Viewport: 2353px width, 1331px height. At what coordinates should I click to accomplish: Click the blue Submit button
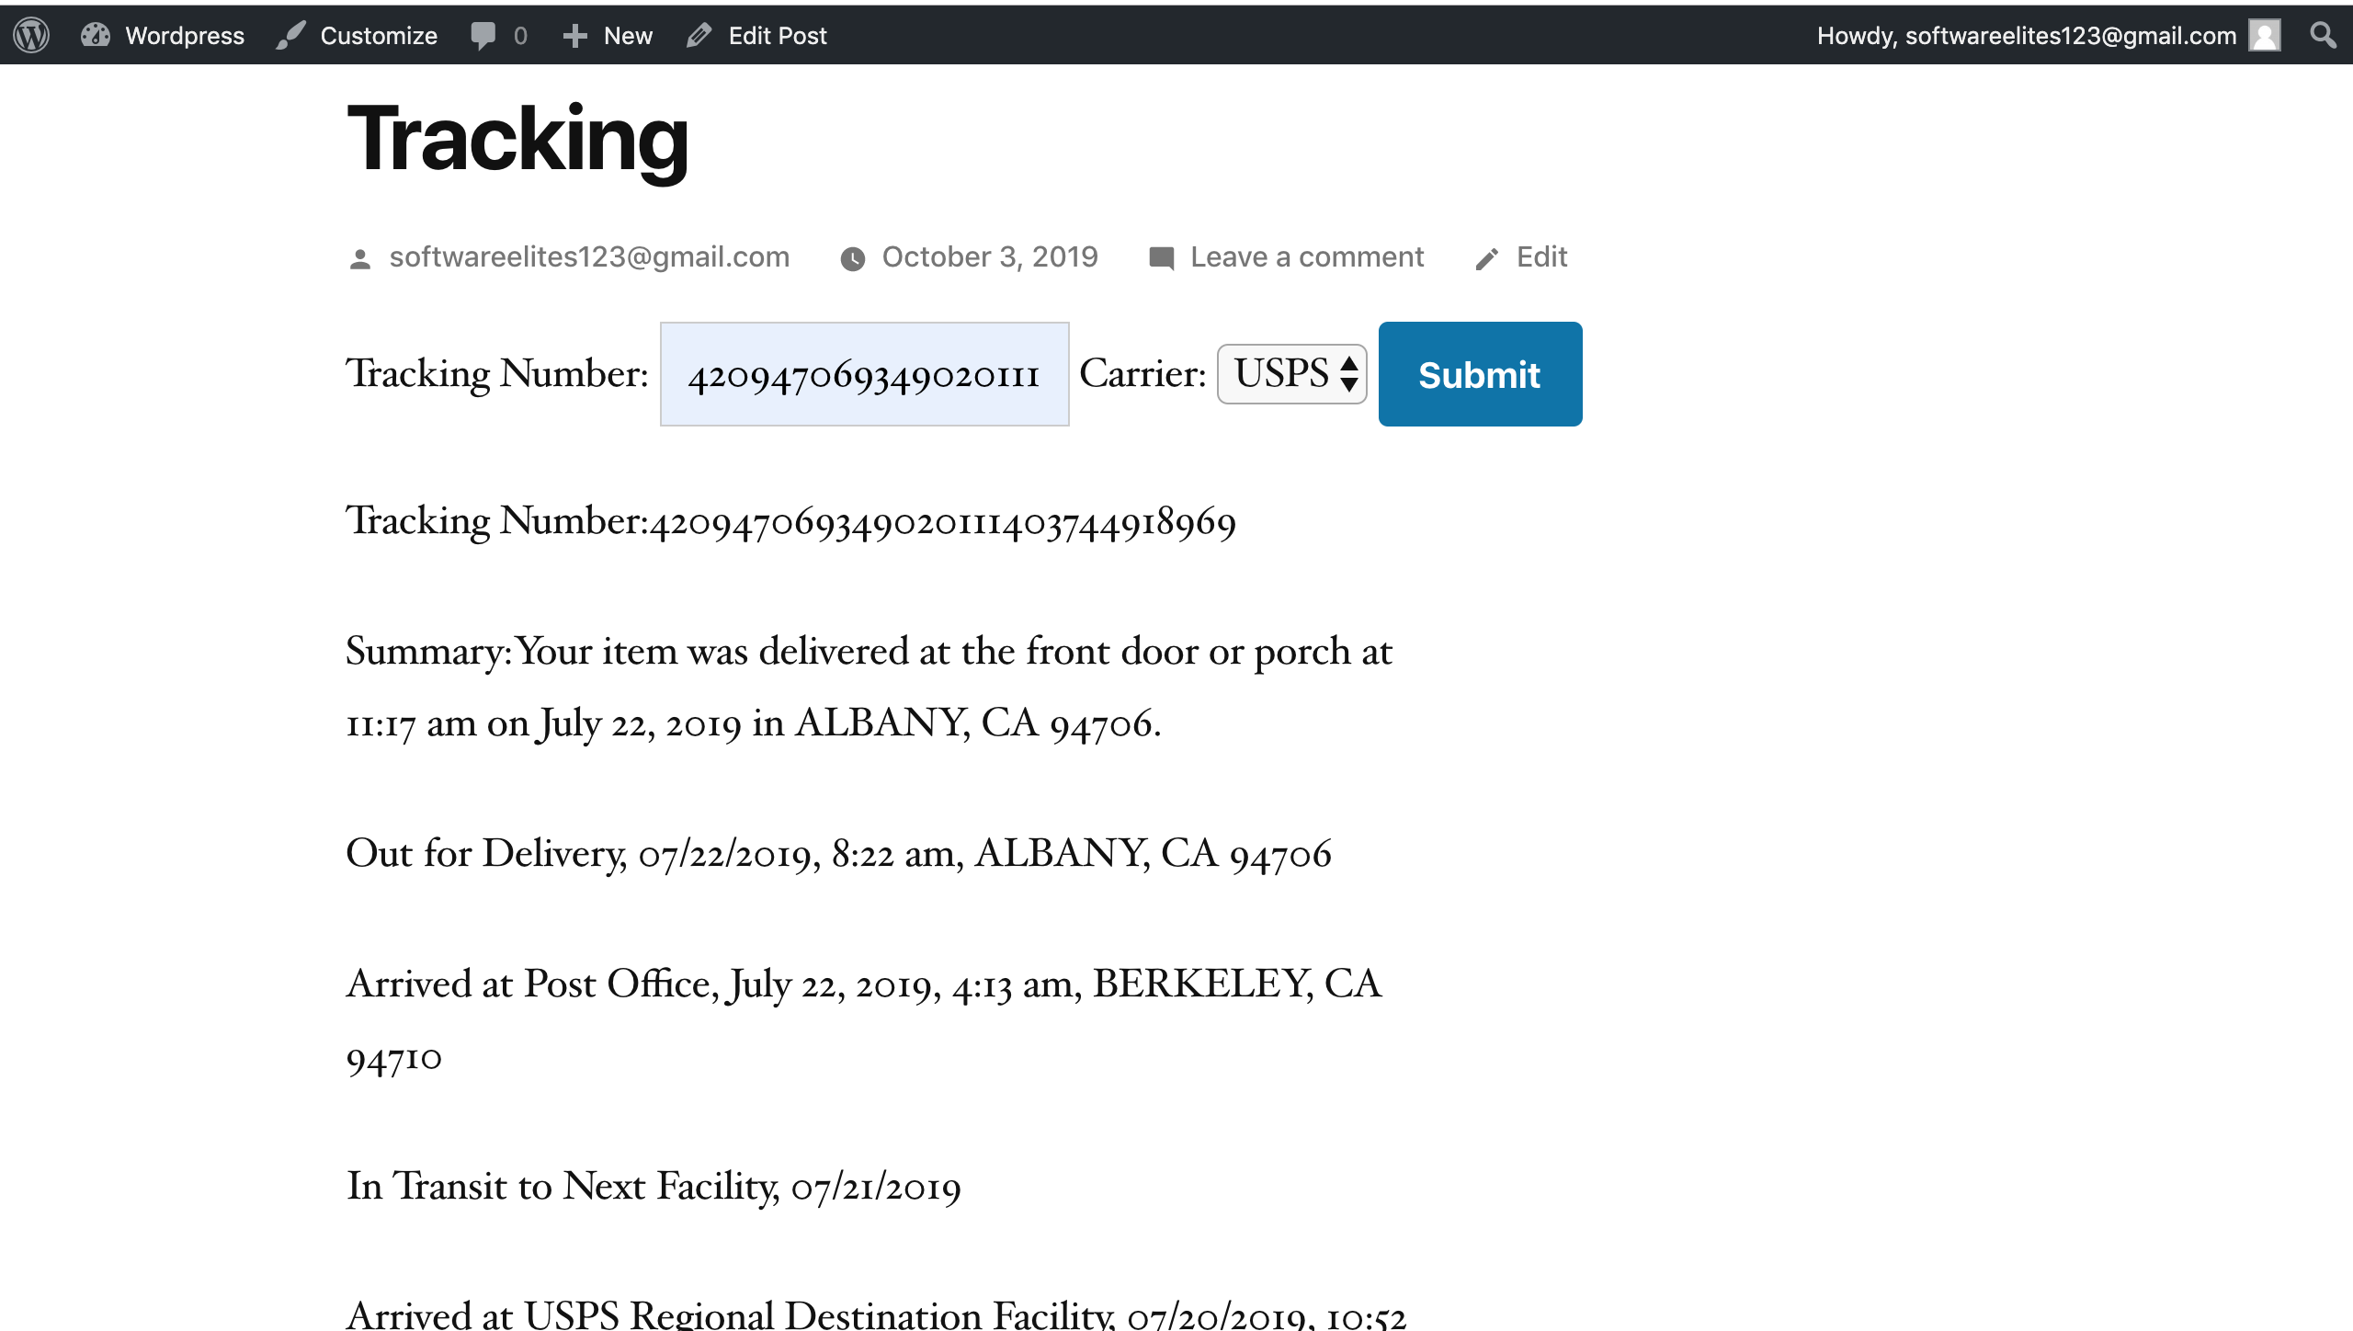click(1480, 374)
